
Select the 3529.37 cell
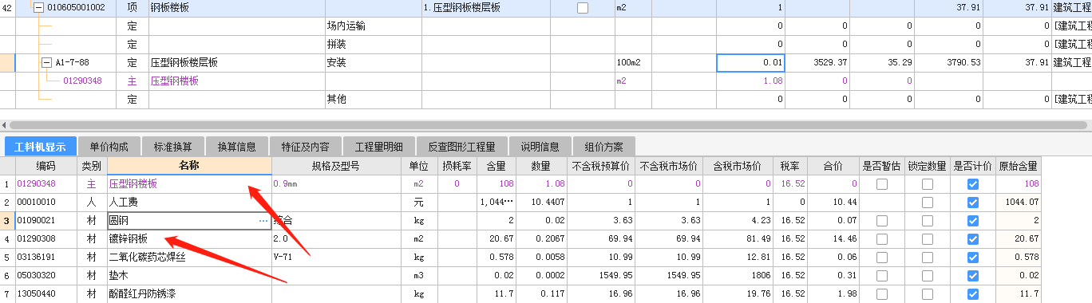tap(817, 62)
